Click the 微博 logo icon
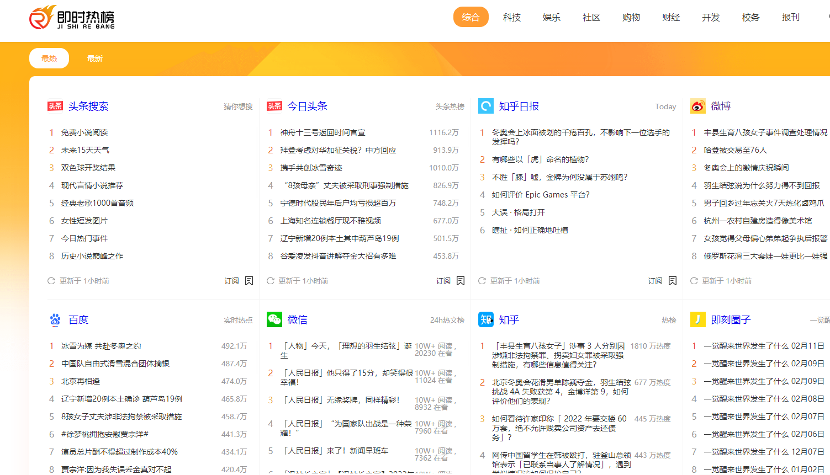This screenshot has width=830, height=475. (698, 106)
